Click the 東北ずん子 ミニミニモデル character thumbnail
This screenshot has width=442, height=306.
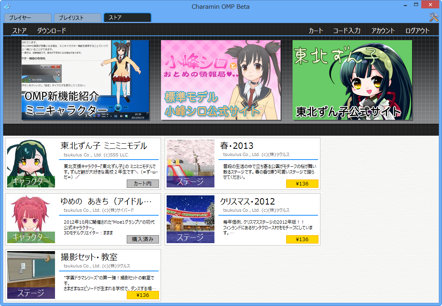point(31,164)
